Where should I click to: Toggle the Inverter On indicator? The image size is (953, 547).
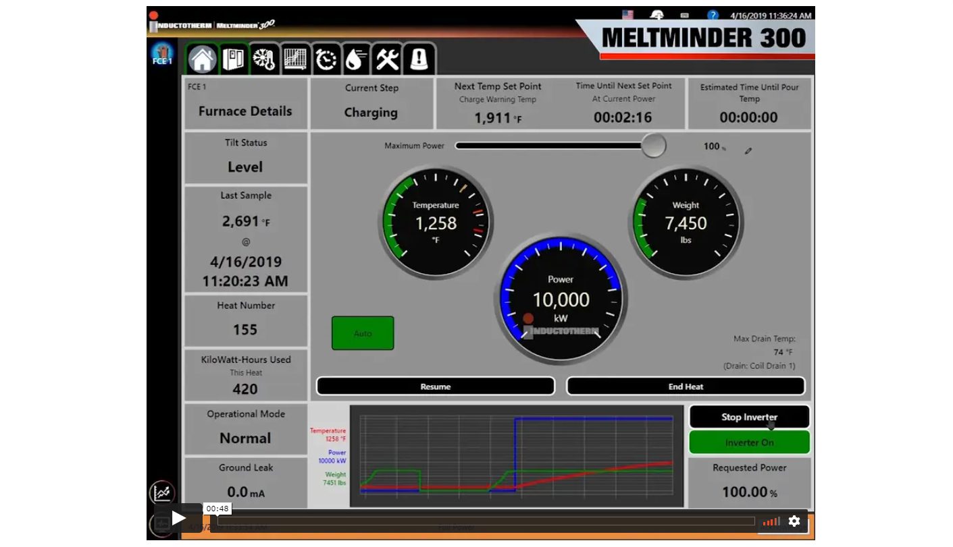(749, 442)
